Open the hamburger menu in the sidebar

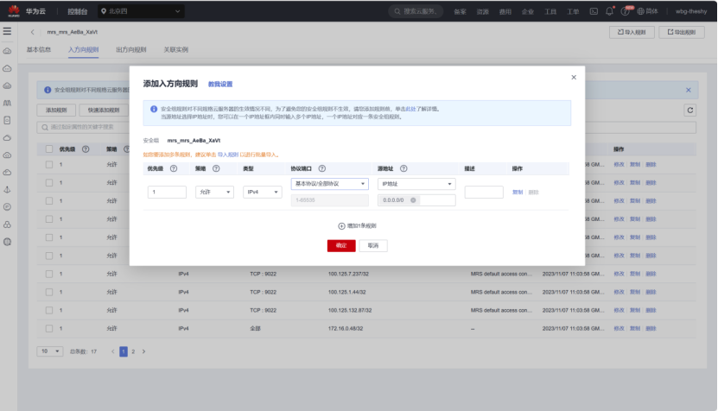pyautogui.click(x=7, y=31)
